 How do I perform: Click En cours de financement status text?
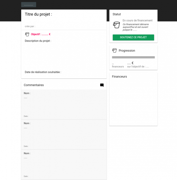click(138, 21)
